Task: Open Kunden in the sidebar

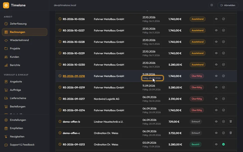Action: point(25,57)
